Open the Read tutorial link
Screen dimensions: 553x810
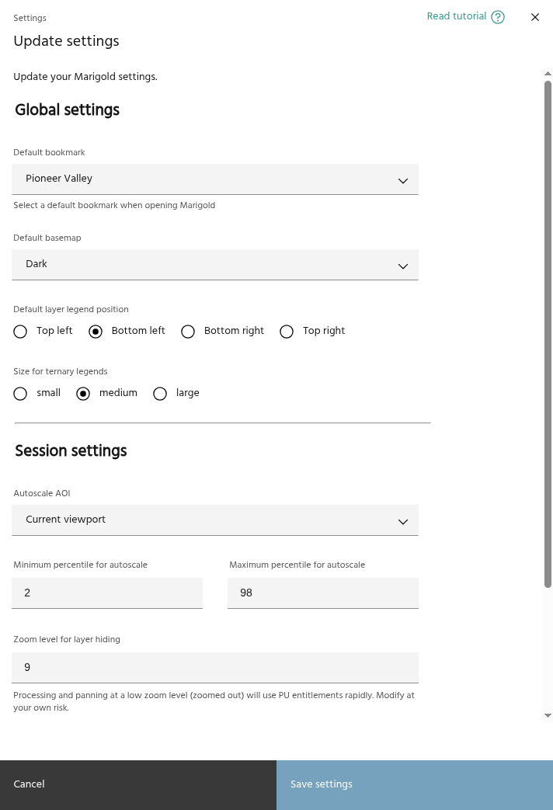(x=457, y=16)
